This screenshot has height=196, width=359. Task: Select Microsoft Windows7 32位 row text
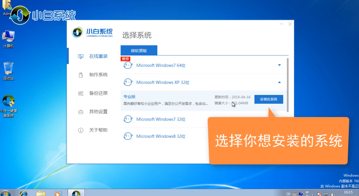coord(161,119)
